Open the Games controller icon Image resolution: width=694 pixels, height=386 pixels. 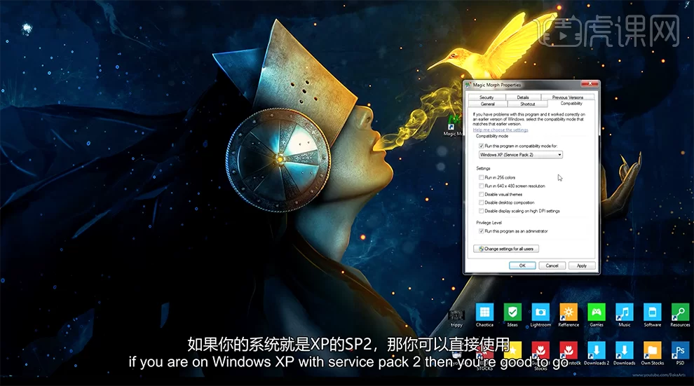coord(597,312)
